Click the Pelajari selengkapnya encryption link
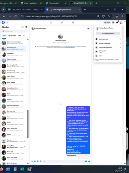Image resolution: width=129 pixels, height=173 pixels. point(69,47)
